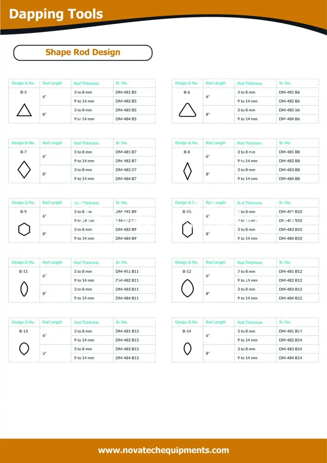Select serial number DM-481 B5
This screenshot has height=463, width=327.
pyautogui.click(x=126, y=92)
